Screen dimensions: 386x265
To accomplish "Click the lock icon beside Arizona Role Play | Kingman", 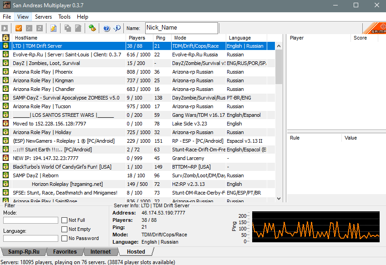I will click(5, 80).
